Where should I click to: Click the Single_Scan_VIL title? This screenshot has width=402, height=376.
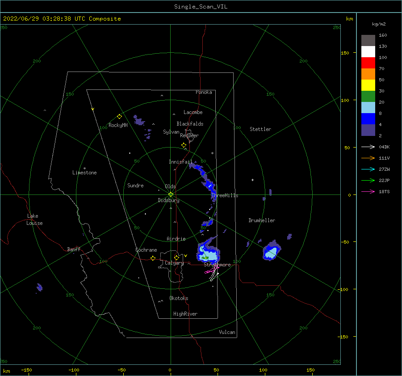click(x=201, y=7)
